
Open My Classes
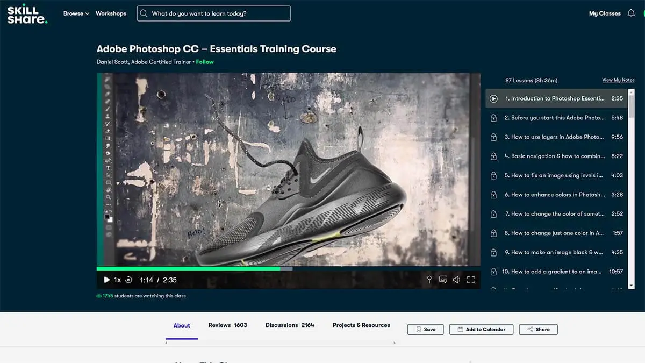605,13
